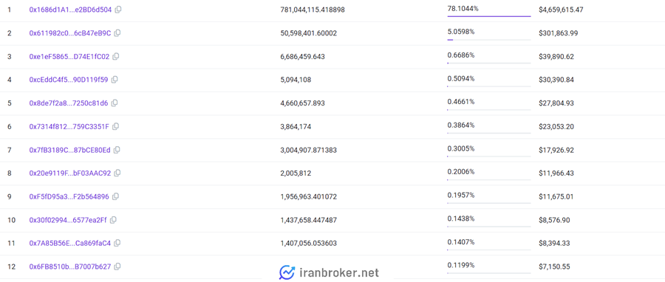Open holder address 0xcEddC4f5...90D119f59
This screenshot has height=282, width=665.
[68, 80]
